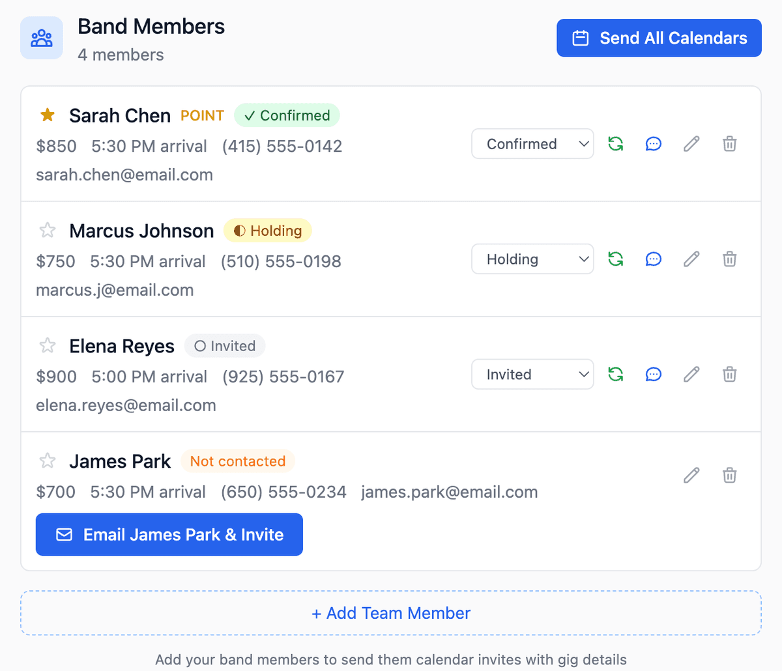Open chat message for Marcus Johnson
The image size is (782, 671).
653,259
